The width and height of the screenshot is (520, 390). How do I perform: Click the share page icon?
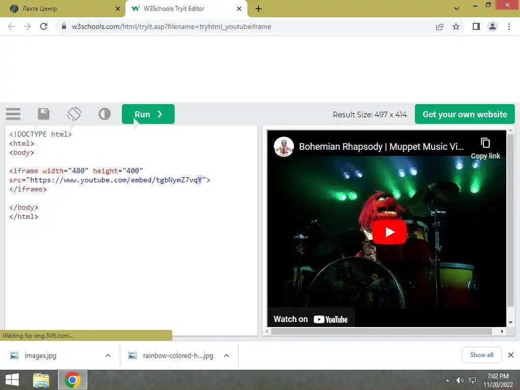pyautogui.click(x=439, y=26)
